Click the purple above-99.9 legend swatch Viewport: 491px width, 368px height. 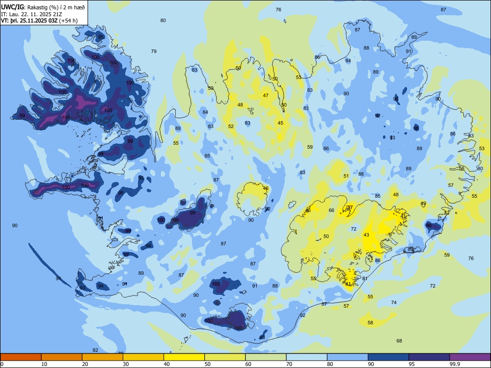[470, 357]
